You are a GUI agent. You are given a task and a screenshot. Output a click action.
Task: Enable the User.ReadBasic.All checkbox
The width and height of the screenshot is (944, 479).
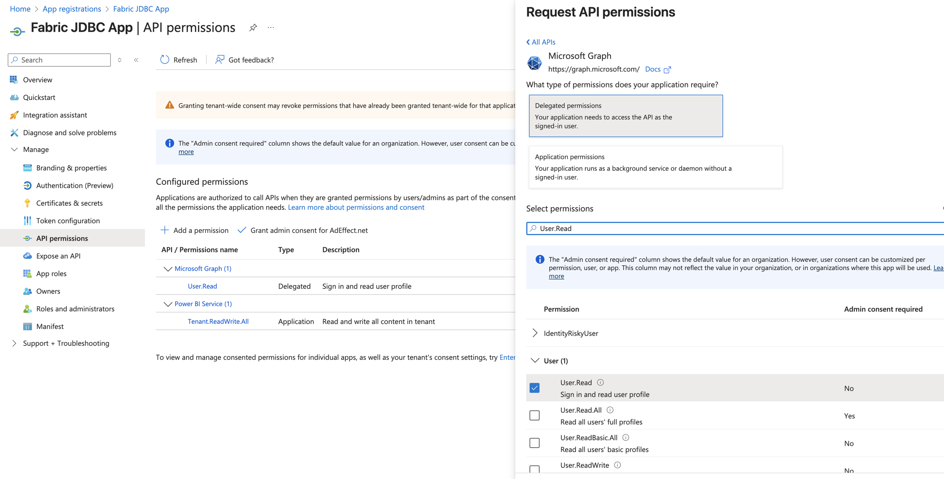tap(534, 443)
